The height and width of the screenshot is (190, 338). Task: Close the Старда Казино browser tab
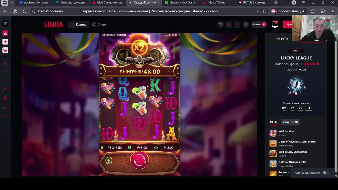[x=159, y=2]
